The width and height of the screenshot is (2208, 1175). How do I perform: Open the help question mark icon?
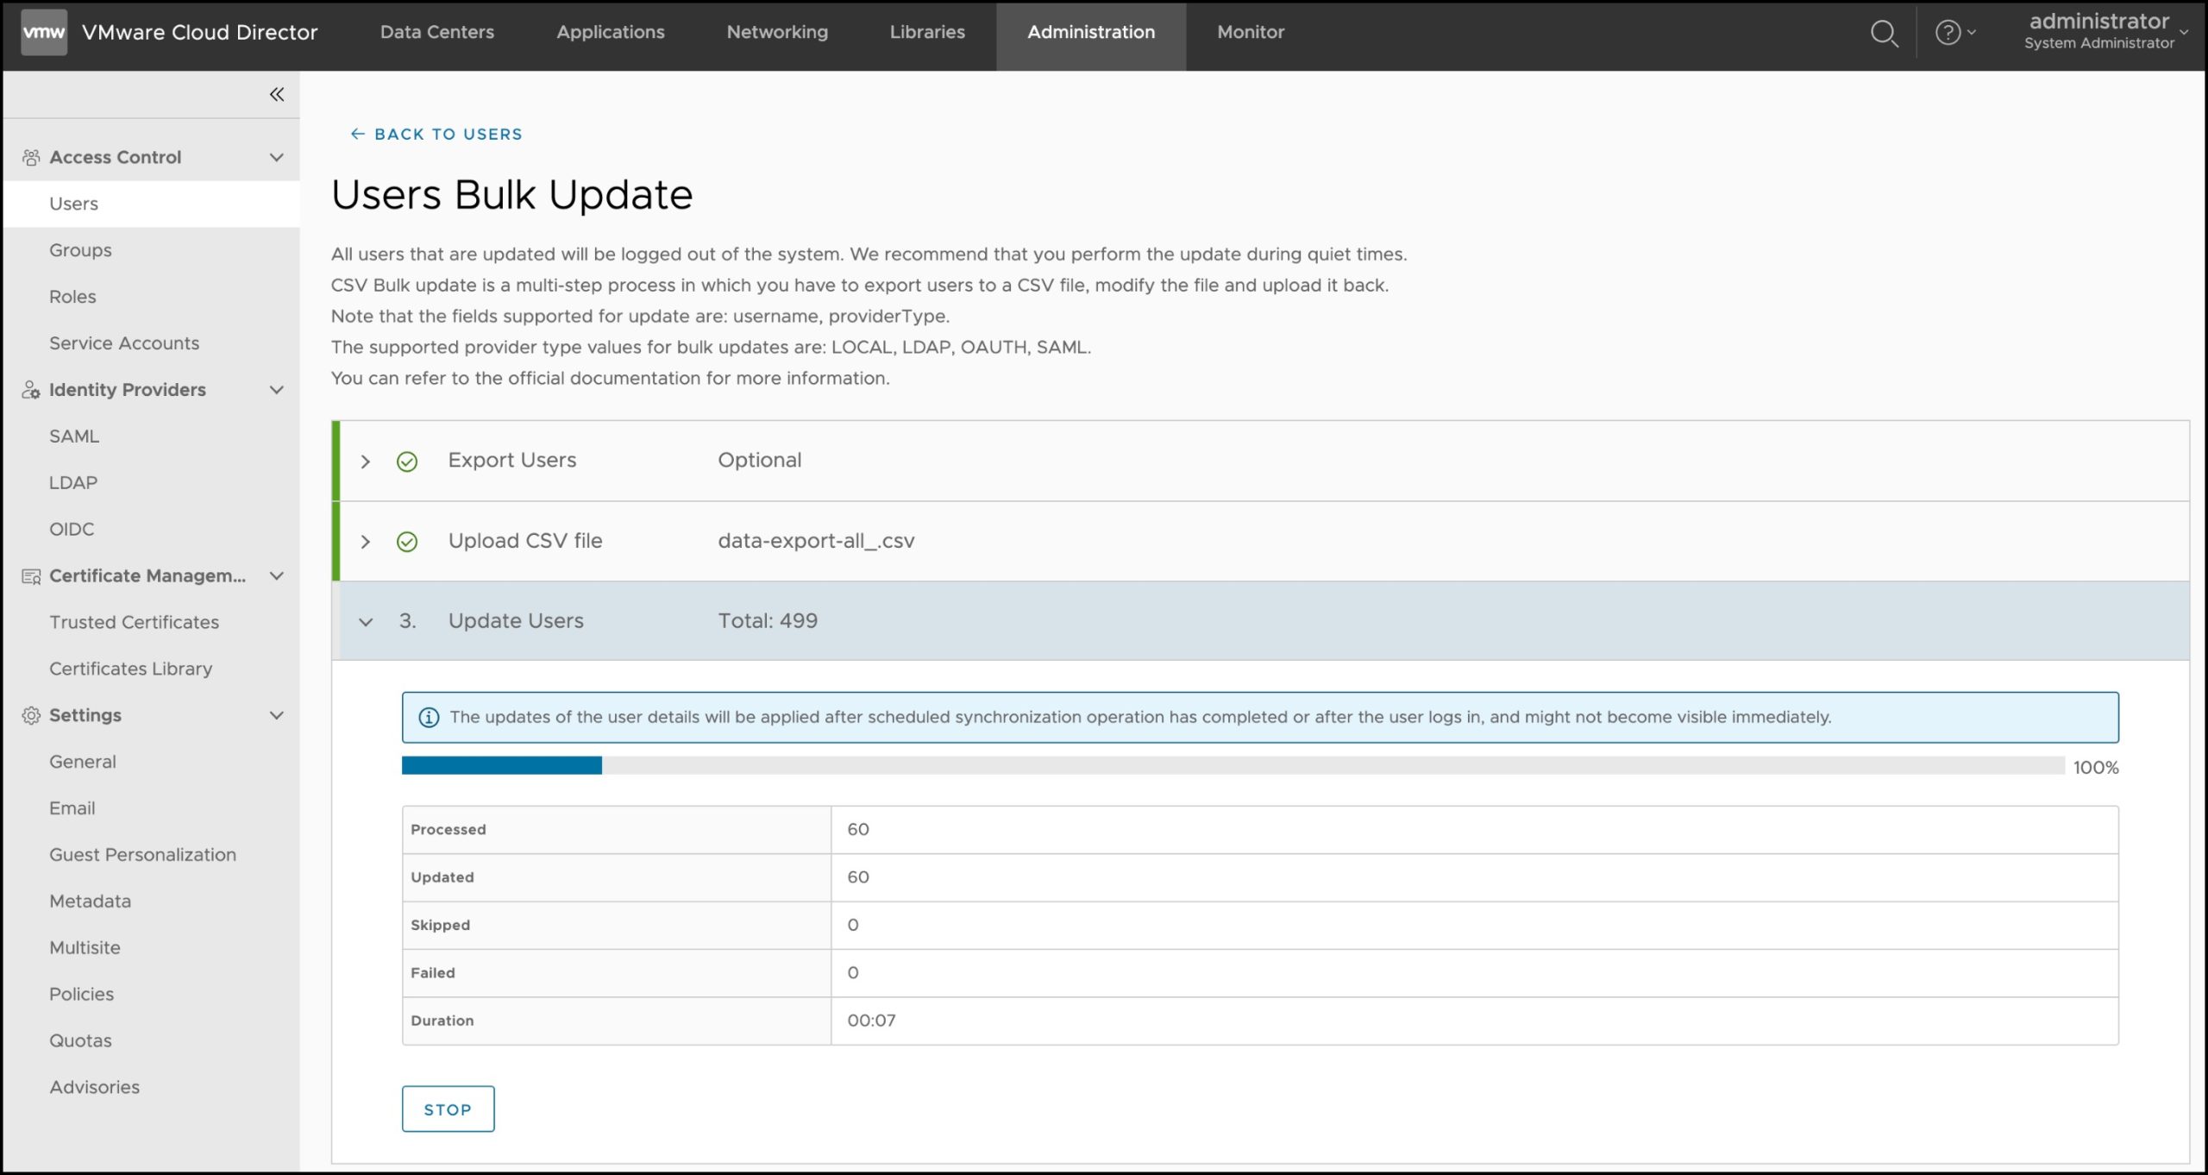(x=1948, y=33)
